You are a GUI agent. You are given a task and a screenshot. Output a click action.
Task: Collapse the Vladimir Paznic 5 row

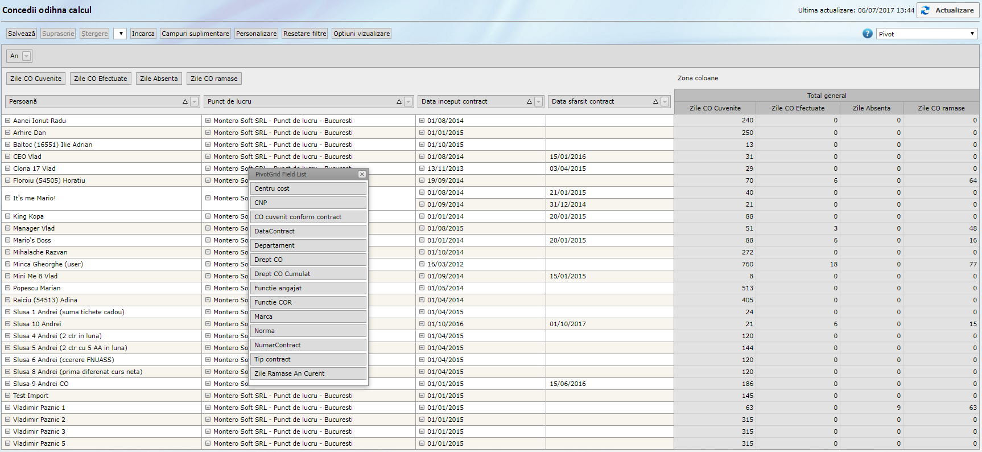[x=8, y=443]
